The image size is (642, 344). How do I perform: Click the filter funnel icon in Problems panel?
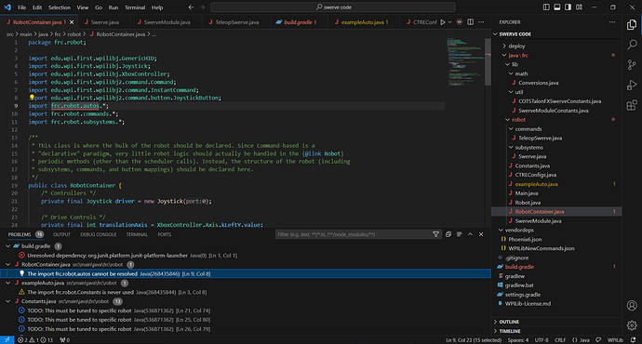coord(435,234)
